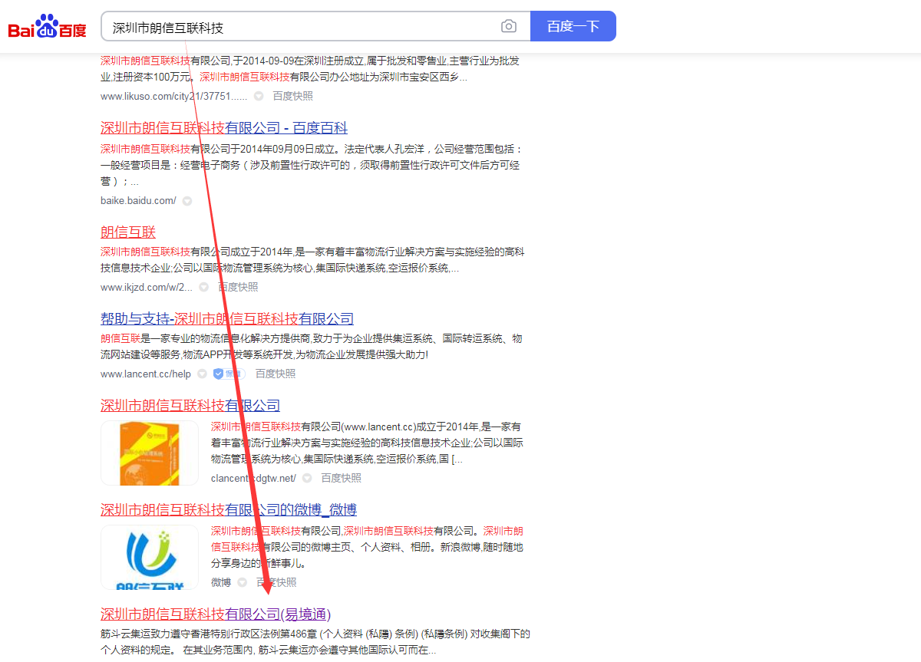Open the result title above the orange box thumbnail
The image size is (921, 662).
pyautogui.click(x=190, y=405)
